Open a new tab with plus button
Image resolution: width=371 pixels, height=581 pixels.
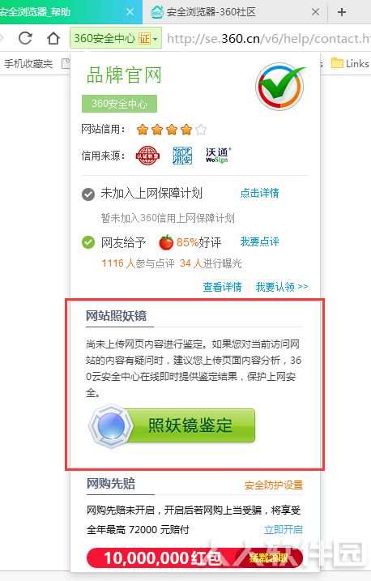click(x=342, y=12)
